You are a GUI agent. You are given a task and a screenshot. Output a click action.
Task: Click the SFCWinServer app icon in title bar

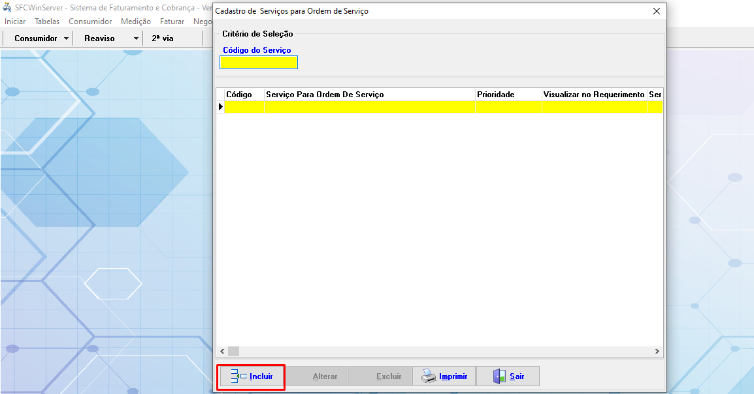pyautogui.click(x=7, y=8)
